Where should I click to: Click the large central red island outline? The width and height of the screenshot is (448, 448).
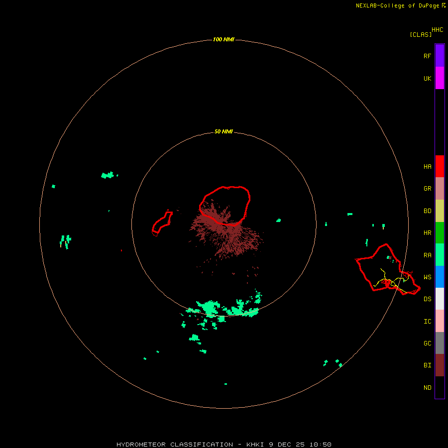[x=224, y=206]
